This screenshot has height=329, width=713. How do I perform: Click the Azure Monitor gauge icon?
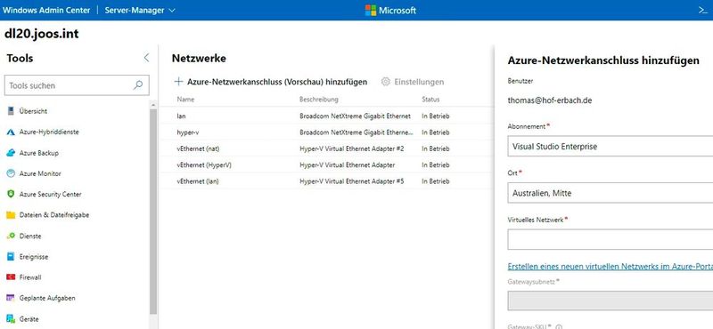[11, 173]
